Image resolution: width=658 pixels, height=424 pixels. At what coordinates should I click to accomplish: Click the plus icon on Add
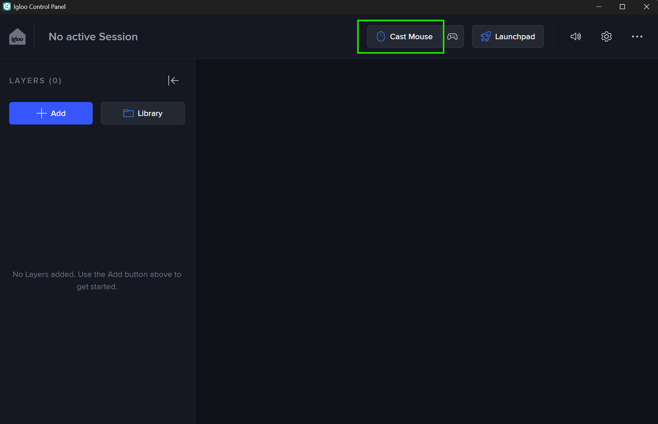(41, 113)
